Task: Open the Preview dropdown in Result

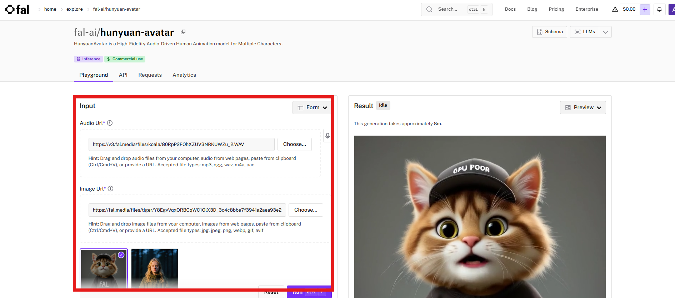Action: click(x=583, y=107)
